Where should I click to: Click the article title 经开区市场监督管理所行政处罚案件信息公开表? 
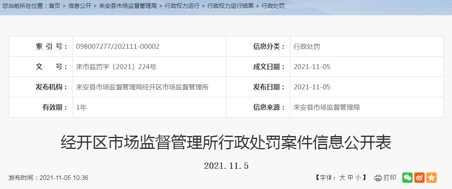pos(226,142)
